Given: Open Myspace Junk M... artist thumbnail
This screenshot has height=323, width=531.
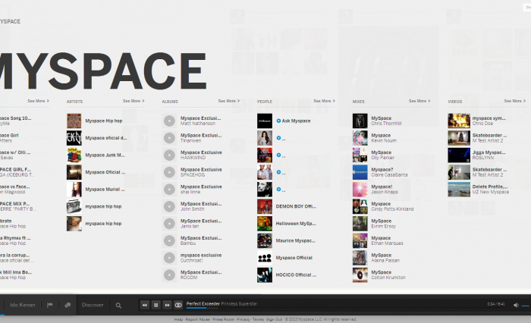Looking at the screenshot, I should (x=74, y=155).
